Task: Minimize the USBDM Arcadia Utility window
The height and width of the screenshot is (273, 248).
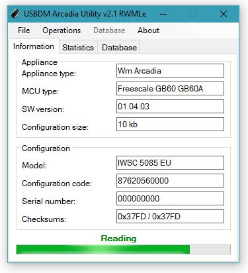Action: pyautogui.click(x=163, y=14)
